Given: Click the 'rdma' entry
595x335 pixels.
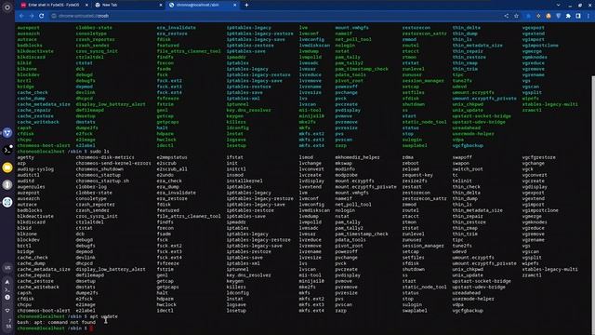Looking at the screenshot, I should pos(408,157).
